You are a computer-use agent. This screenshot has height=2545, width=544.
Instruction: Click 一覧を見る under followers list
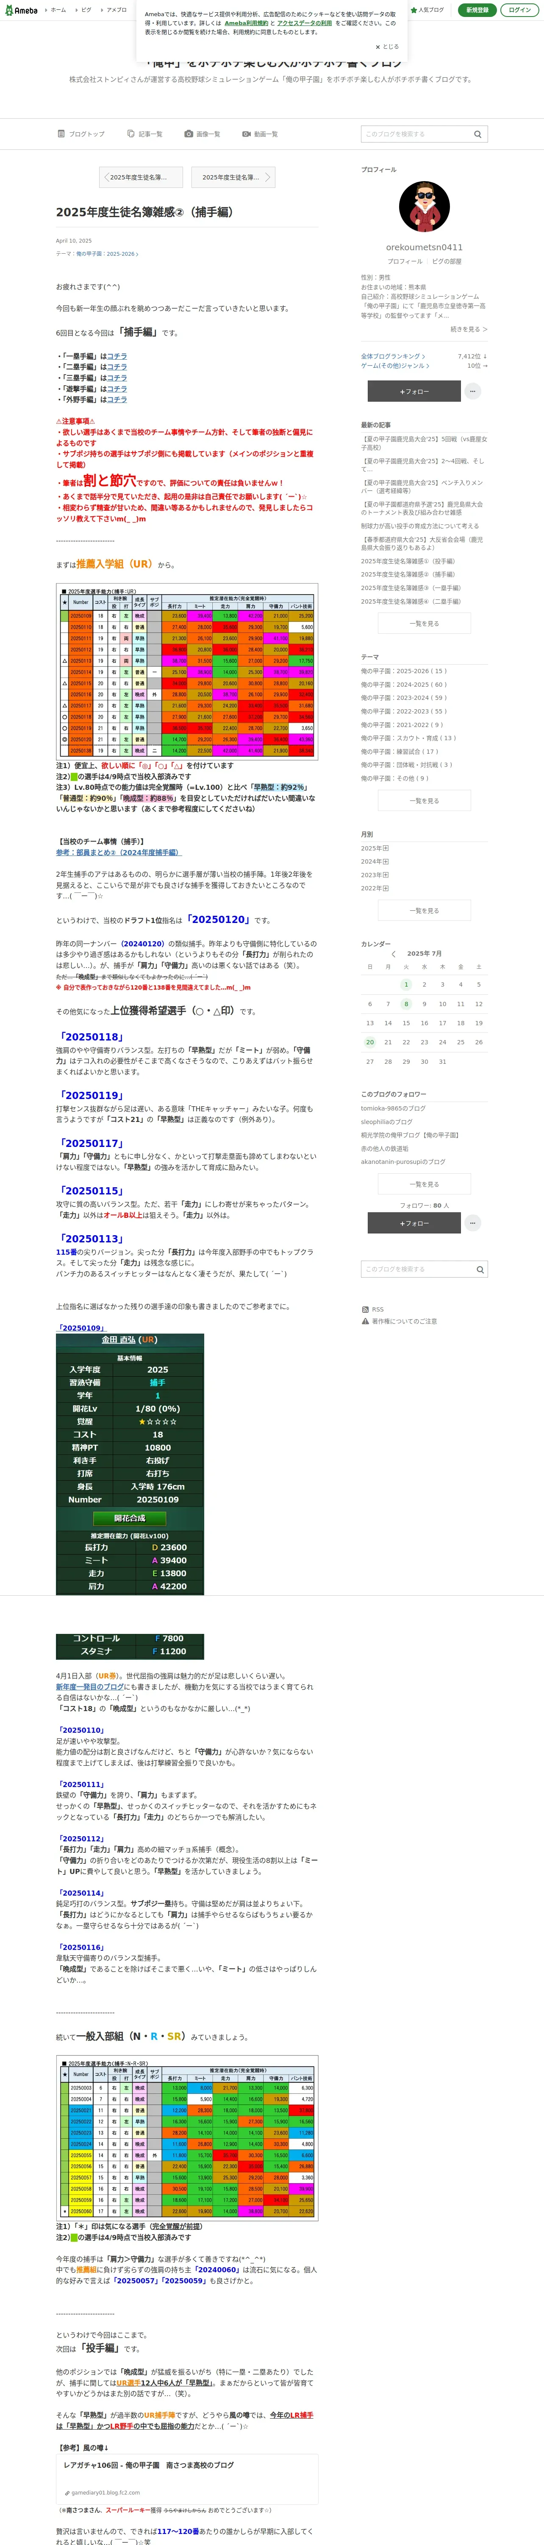click(x=425, y=1183)
